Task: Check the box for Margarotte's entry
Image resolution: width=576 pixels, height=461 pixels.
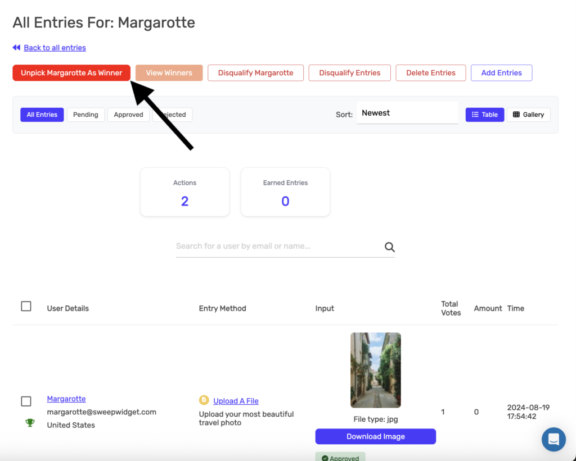Action: tap(26, 401)
